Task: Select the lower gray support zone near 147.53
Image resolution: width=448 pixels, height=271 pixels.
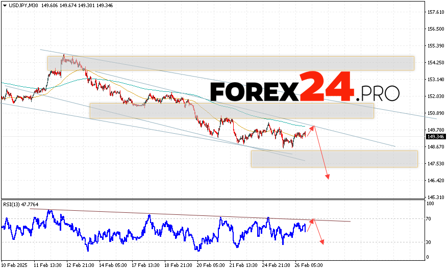Action: coord(334,159)
